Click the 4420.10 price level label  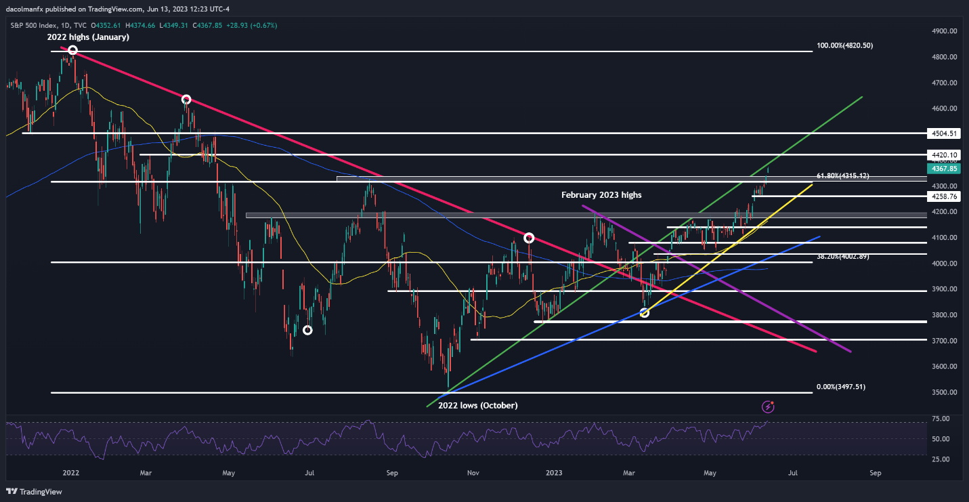click(945, 155)
